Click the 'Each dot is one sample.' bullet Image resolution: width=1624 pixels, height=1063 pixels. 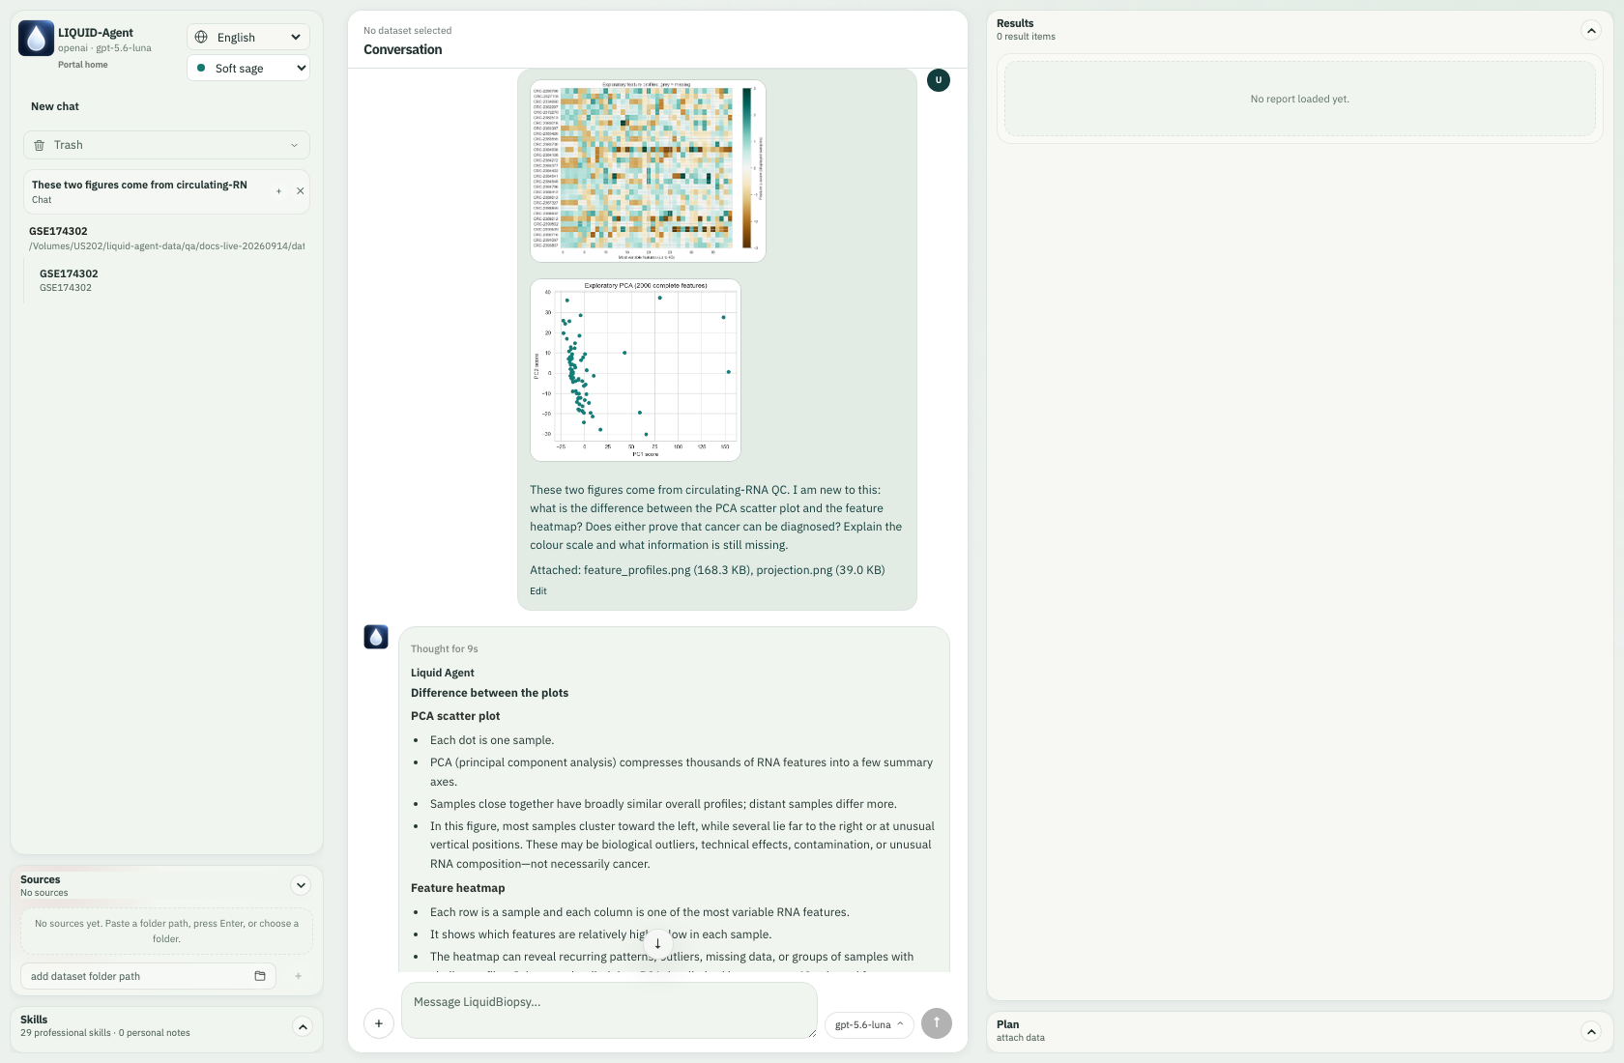pos(492,740)
